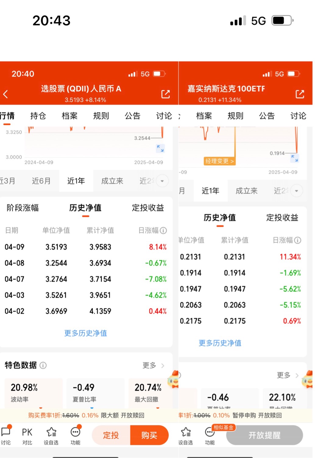
Task: Tap the 定投 button
Action: click(111, 435)
